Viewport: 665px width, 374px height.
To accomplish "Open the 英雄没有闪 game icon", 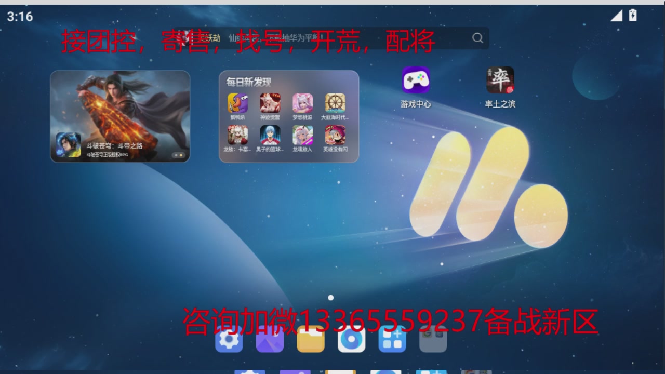I will (335, 135).
